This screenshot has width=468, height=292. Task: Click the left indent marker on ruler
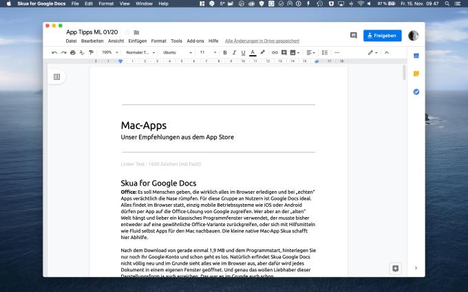120,61
